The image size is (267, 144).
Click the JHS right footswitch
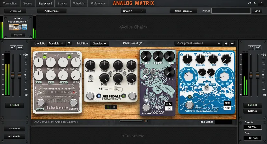(132, 96)
